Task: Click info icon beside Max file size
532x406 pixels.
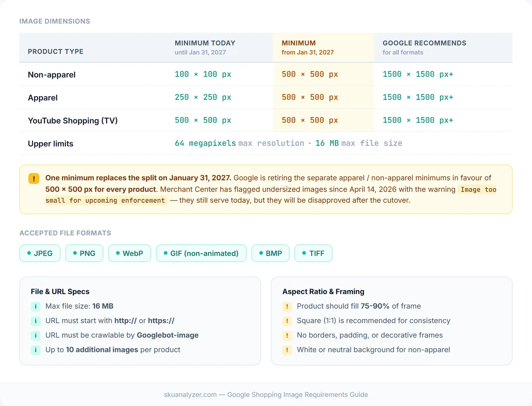Action: (x=36, y=306)
